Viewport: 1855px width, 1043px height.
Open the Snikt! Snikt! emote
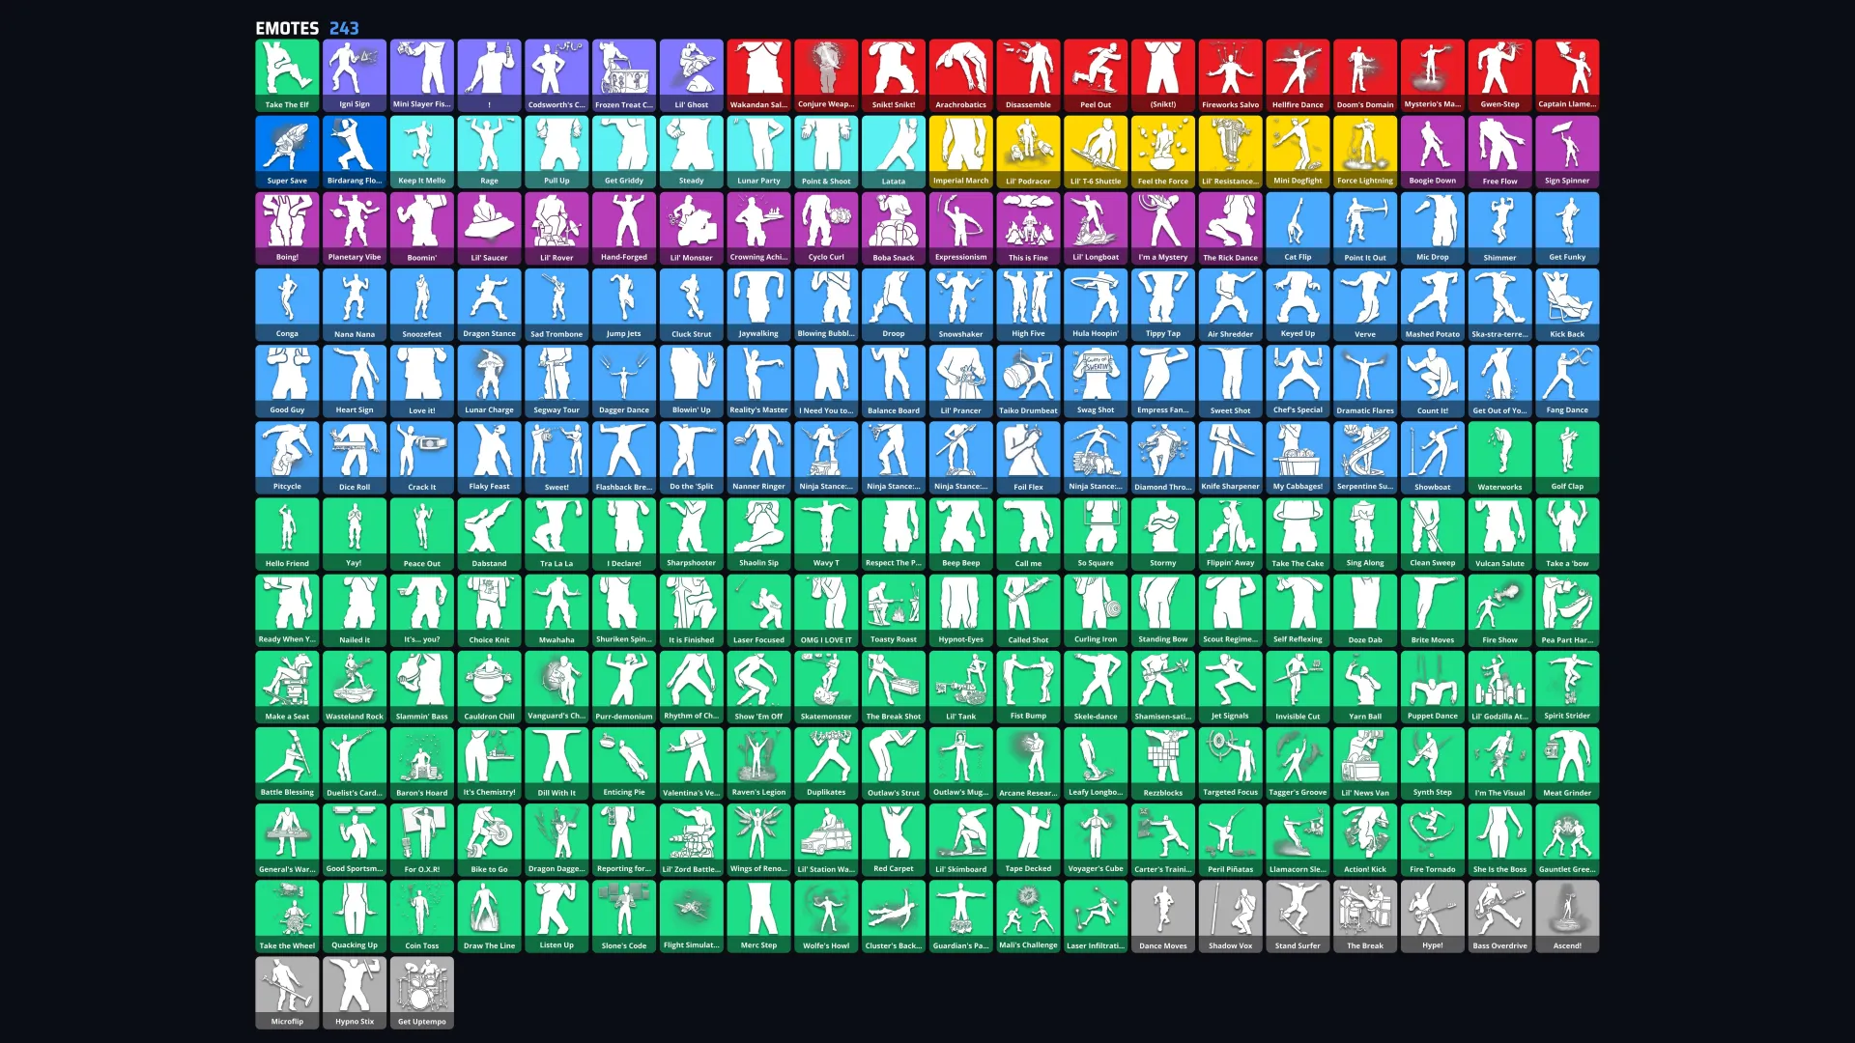pos(894,75)
